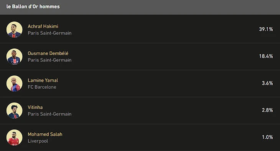Click the 1.0% vote percentage
This screenshot has height=151, width=280.
pyautogui.click(x=267, y=137)
